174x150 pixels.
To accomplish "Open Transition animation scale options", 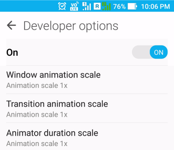I will click(87, 108).
